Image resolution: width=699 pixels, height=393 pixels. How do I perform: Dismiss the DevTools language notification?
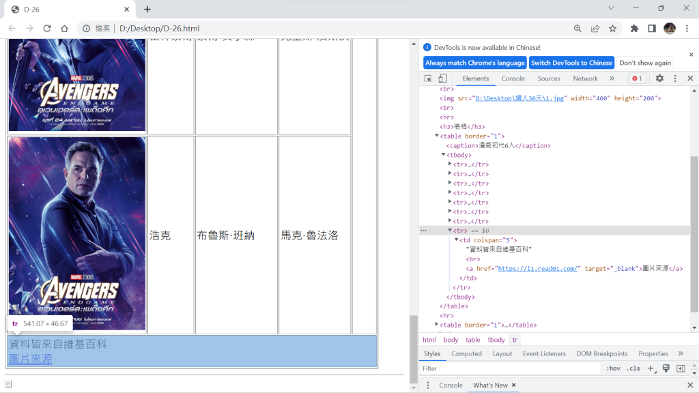(x=691, y=55)
